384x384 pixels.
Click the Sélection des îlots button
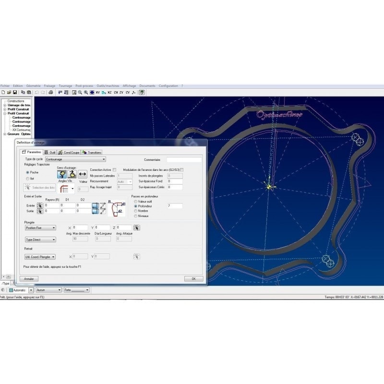[39, 188]
